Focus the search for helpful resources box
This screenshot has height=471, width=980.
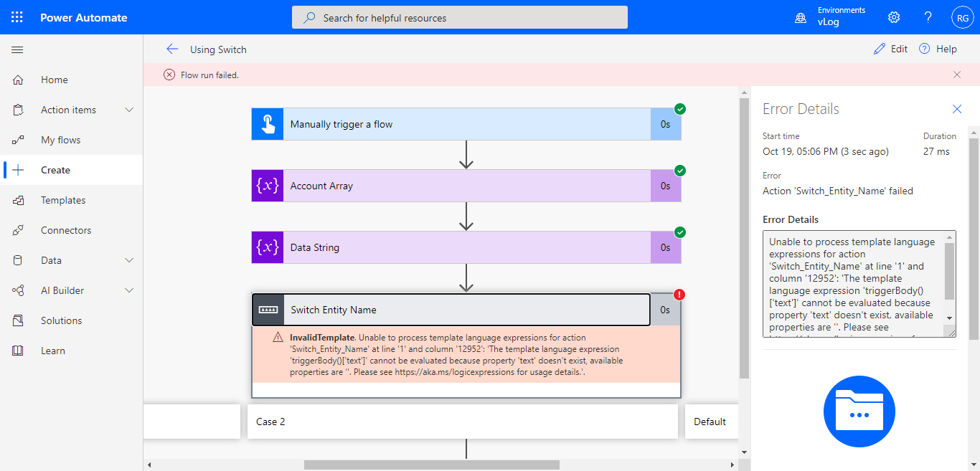[460, 18]
